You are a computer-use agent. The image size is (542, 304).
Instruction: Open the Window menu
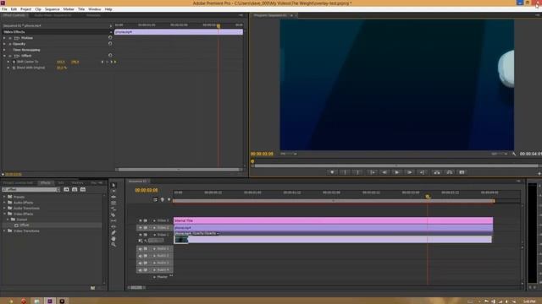(94, 9)
